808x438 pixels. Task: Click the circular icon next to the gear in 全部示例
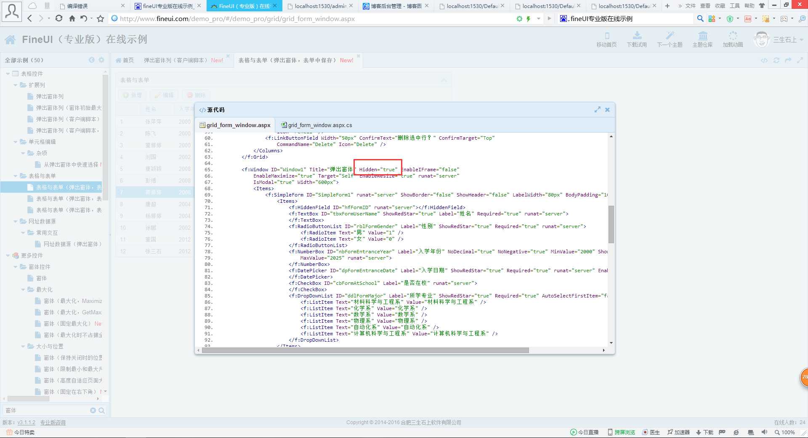point(92,60)
